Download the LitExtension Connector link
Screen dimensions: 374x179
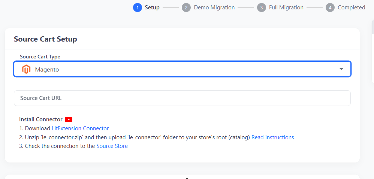tap(80, 128)
